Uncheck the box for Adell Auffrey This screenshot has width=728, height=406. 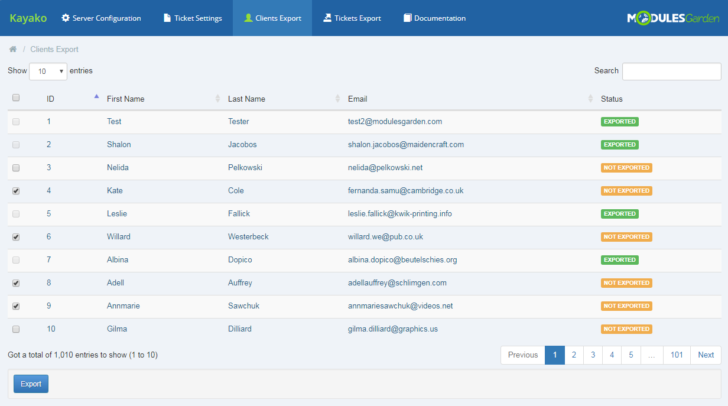point(16,283)
